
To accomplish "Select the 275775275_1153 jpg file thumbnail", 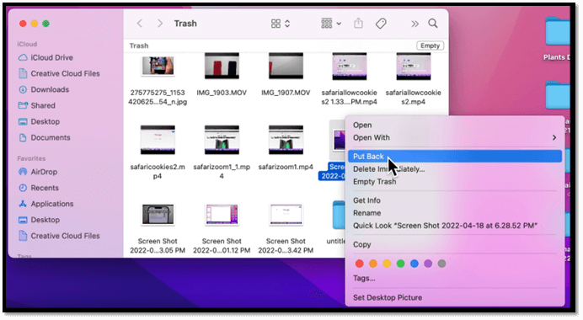I will (x=158, y=66).
